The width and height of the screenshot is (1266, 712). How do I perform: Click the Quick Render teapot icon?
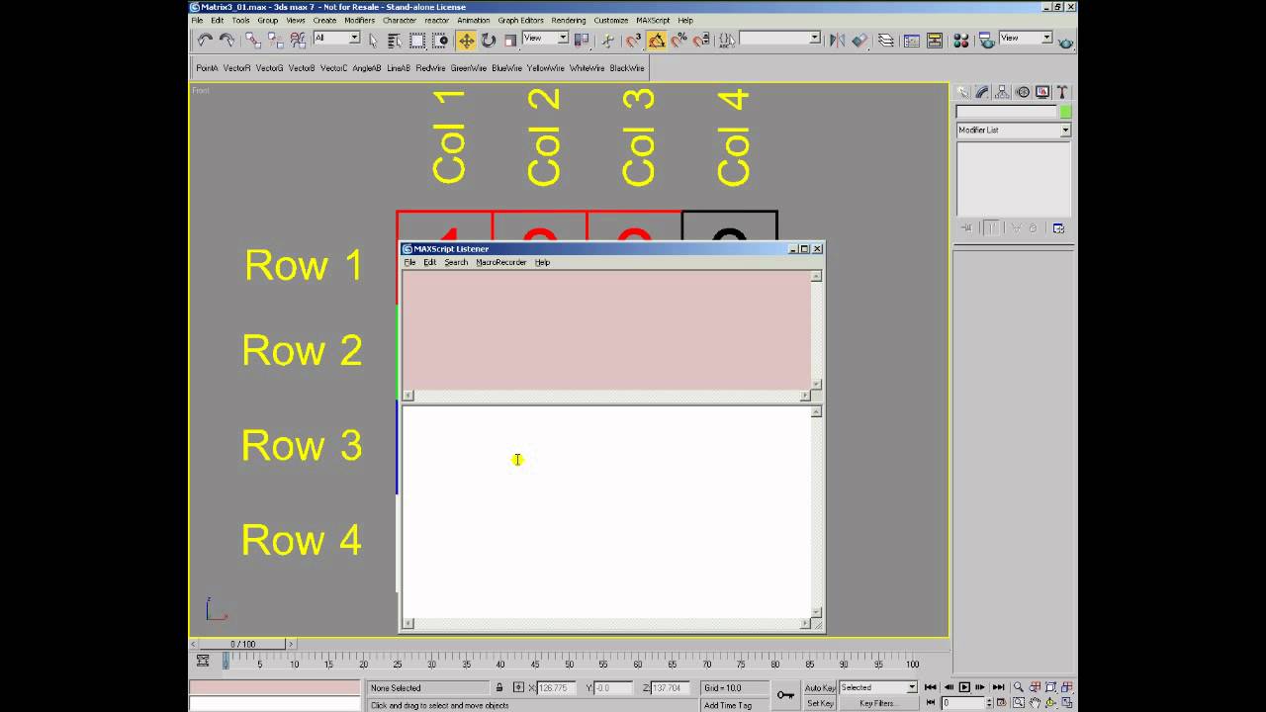coord(1065,41)
